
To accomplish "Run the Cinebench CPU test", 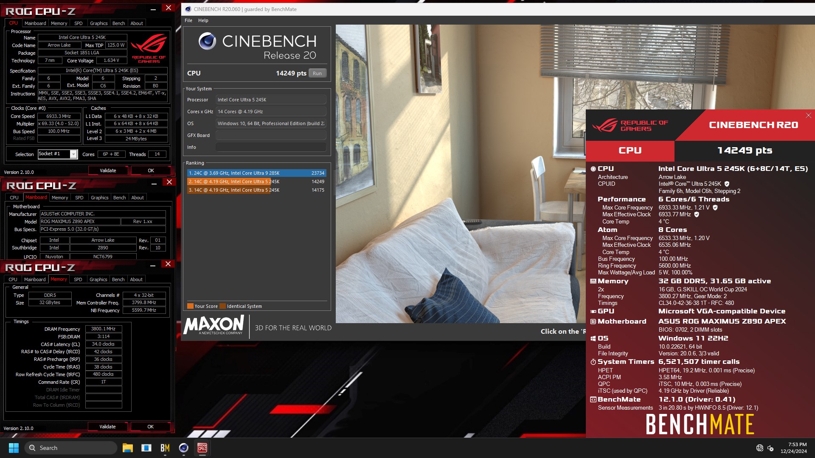I will (x=318, y=73).
